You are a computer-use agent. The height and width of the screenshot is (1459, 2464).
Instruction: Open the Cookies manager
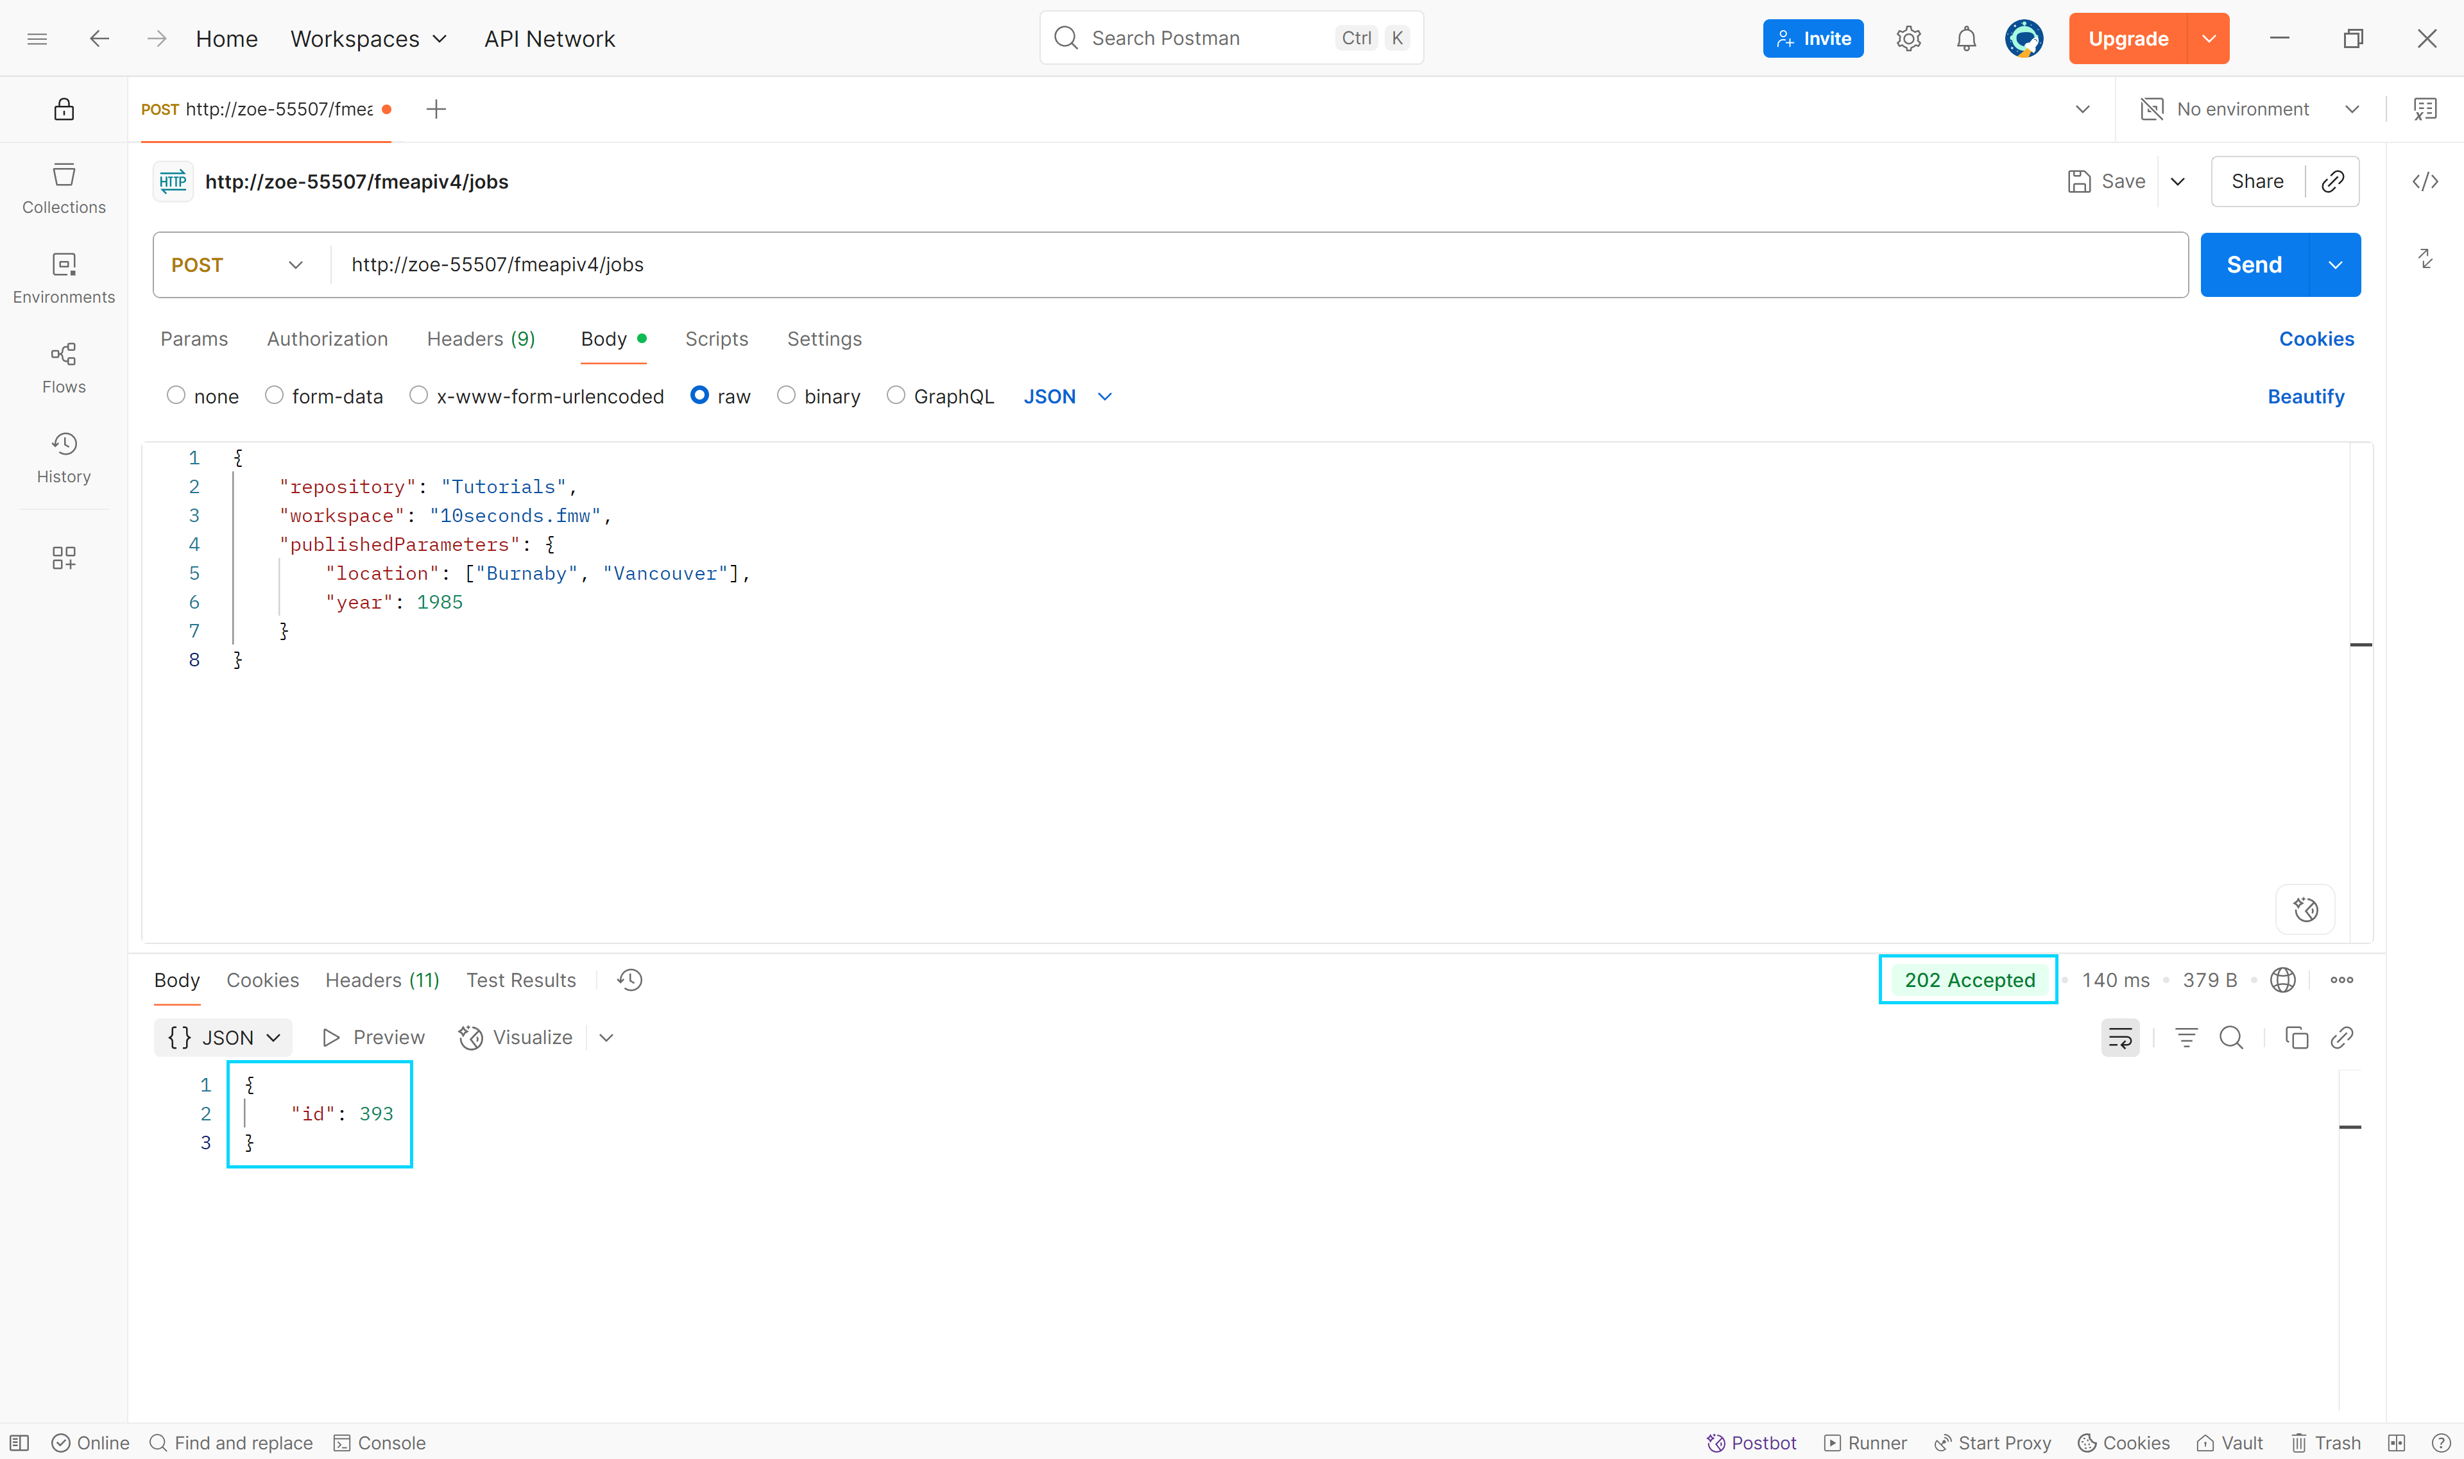pos(2316,338)
